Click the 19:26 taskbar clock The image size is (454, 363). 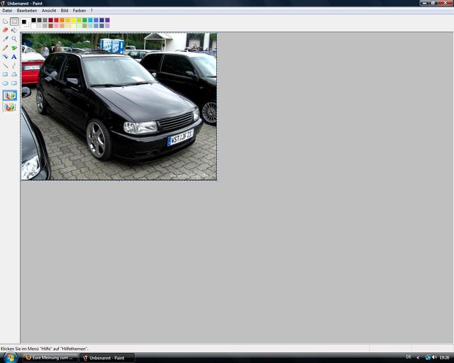(x=444, y=357)
